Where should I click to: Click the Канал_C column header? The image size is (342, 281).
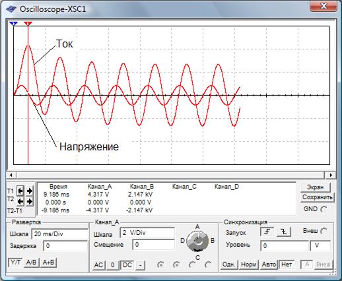(184, 187)
